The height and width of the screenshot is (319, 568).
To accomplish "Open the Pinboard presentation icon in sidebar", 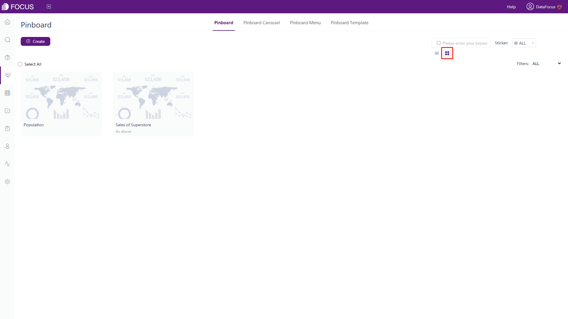I will pyautogui.click(x=8, y=75).
